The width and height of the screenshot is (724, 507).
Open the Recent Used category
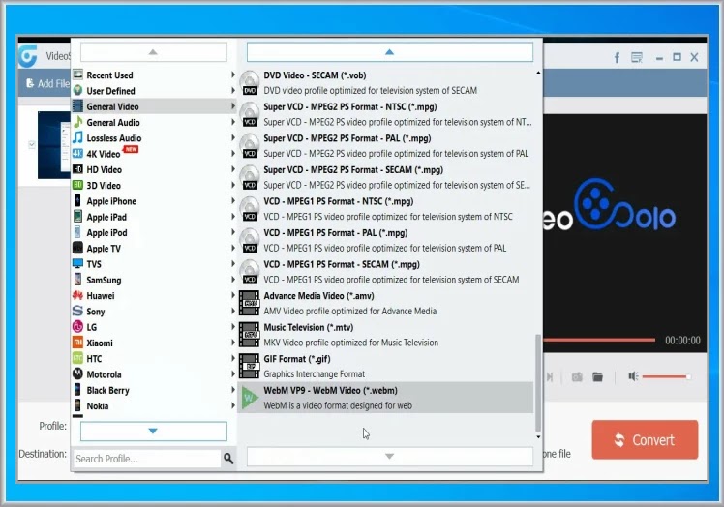[154, 75]
